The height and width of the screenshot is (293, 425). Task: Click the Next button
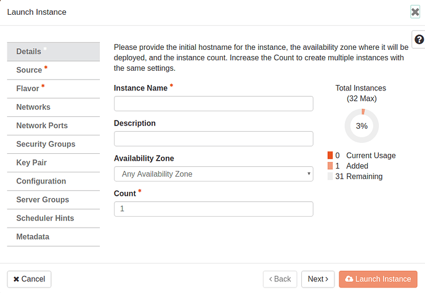click(x=318, y=279)
